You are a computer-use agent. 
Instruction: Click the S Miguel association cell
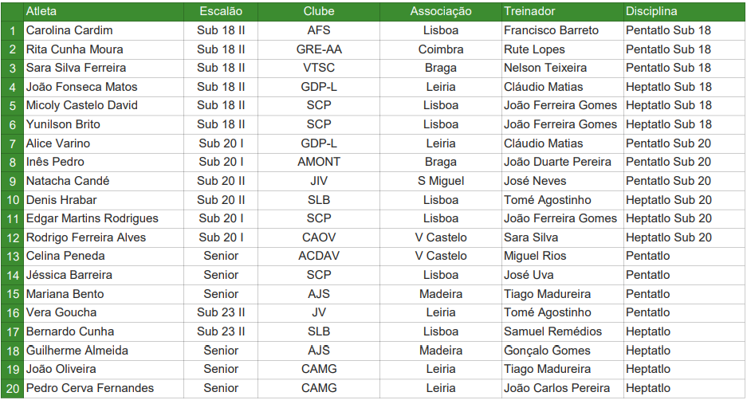441,181
